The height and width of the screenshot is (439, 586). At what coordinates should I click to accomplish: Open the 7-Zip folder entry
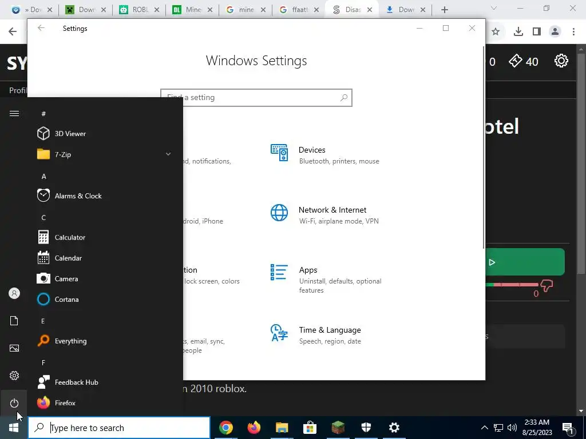[105, 154]
